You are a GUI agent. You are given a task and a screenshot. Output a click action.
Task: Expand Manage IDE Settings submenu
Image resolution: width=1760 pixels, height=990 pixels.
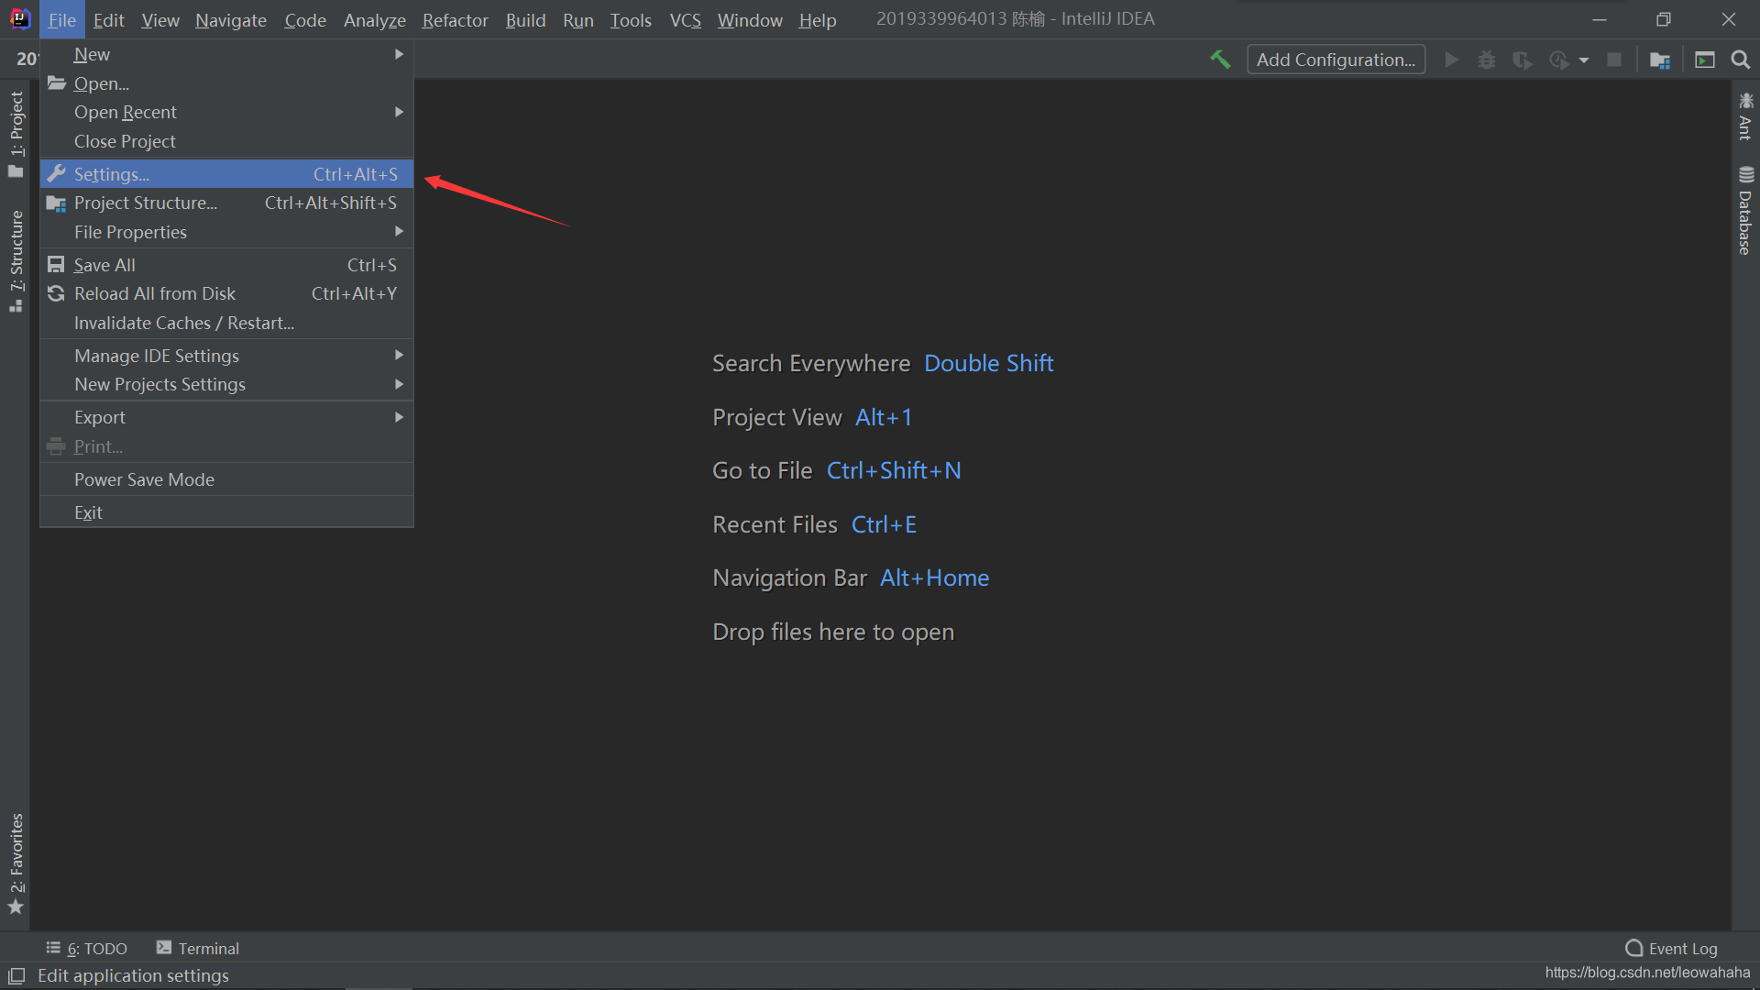(x=155, y=354)
